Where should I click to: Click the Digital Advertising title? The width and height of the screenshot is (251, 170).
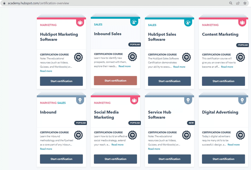point(220,112)
